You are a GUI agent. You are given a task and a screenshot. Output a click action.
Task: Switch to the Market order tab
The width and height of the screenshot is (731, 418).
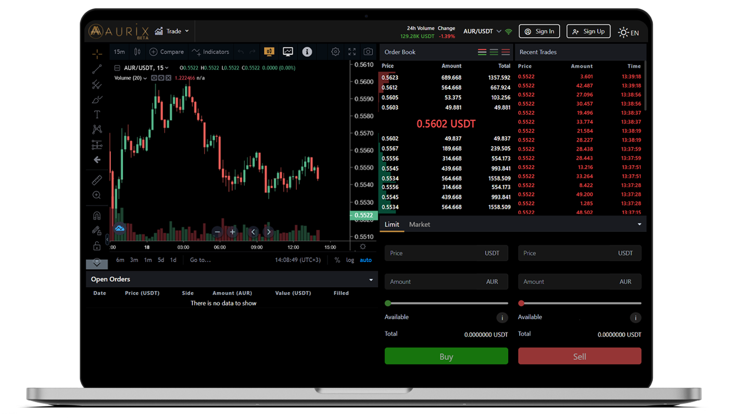click(x=419, y=225)
